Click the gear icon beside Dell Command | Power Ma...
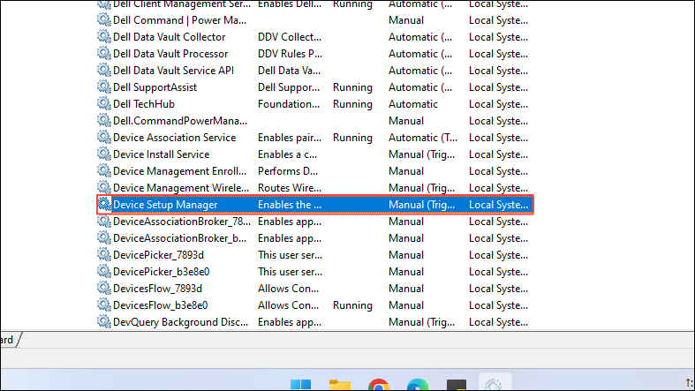 click(x=103, y=20)
